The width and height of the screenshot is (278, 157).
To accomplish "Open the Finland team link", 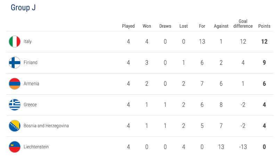I will click(30, 63).
